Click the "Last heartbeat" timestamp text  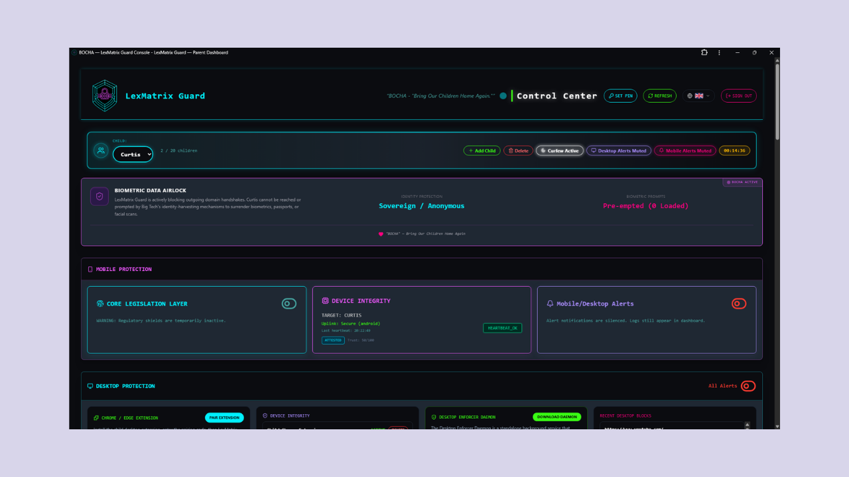click(346, 331)
